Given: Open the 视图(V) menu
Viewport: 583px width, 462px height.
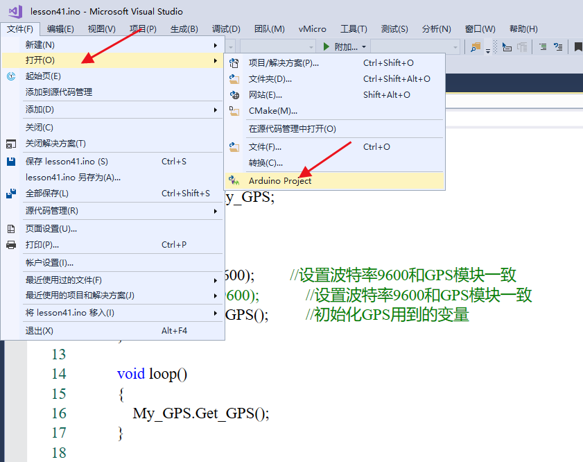Looking at the screenshot, I should (x=101, y=29).
